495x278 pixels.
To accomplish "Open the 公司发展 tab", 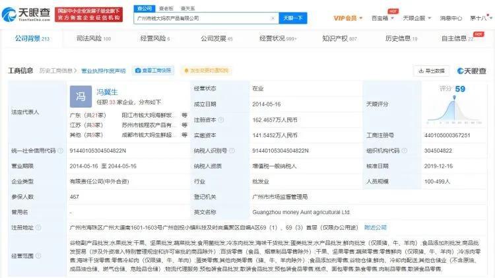I will pyautogui.click(x=216, y=38).
